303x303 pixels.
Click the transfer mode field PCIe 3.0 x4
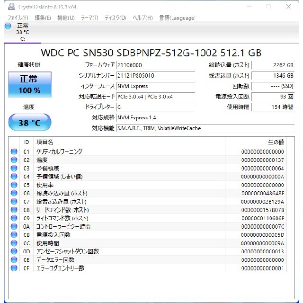coord(156,97)
